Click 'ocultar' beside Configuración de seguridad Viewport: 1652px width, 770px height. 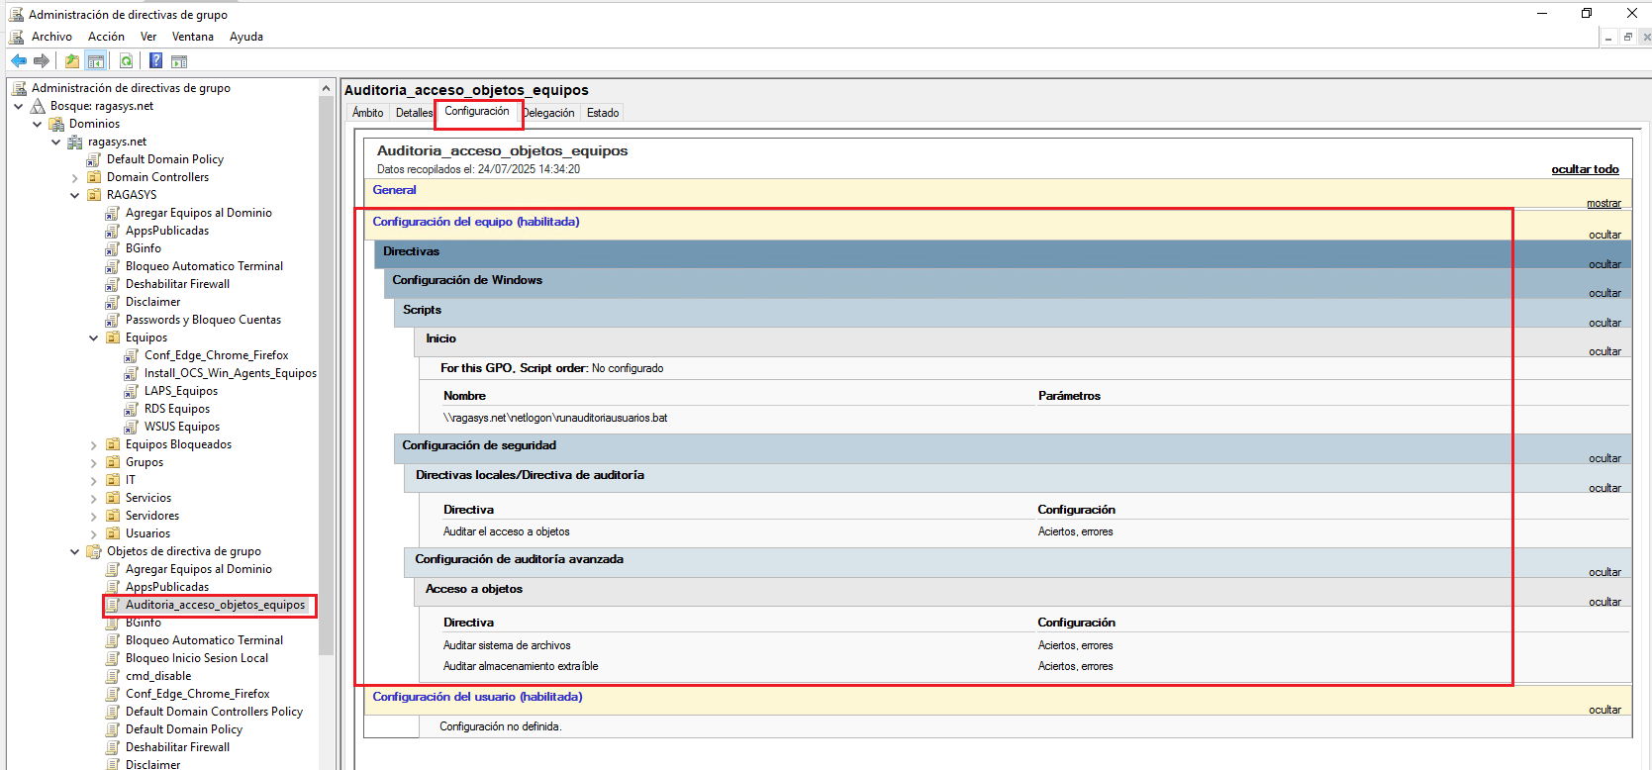[x=1604, y=458]
